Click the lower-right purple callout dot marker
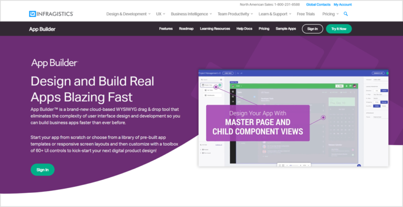The width and height of the screenshot is (403, 207). pos(323,117)
